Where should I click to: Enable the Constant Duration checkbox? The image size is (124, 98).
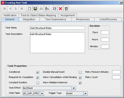[x=38, y=83]
